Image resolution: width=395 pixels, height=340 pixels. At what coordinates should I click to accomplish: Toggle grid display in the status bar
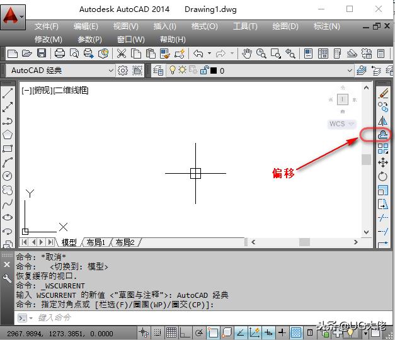[171, 332]
